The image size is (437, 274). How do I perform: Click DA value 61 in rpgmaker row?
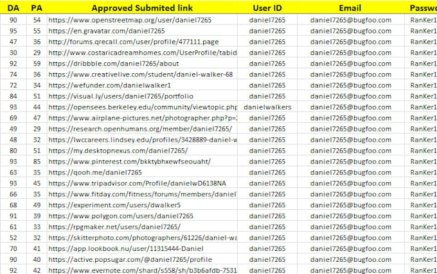(13, 227)
